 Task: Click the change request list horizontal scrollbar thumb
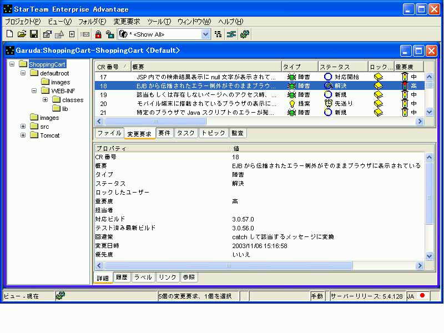(155, 122)
